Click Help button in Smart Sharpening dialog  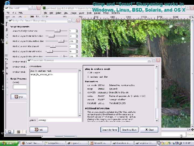[x=19, y=97]
